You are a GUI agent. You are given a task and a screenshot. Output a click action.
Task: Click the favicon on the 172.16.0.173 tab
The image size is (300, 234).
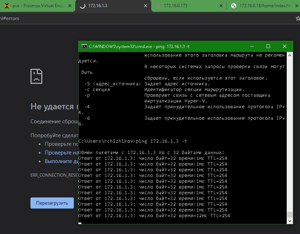click(158, 6)
